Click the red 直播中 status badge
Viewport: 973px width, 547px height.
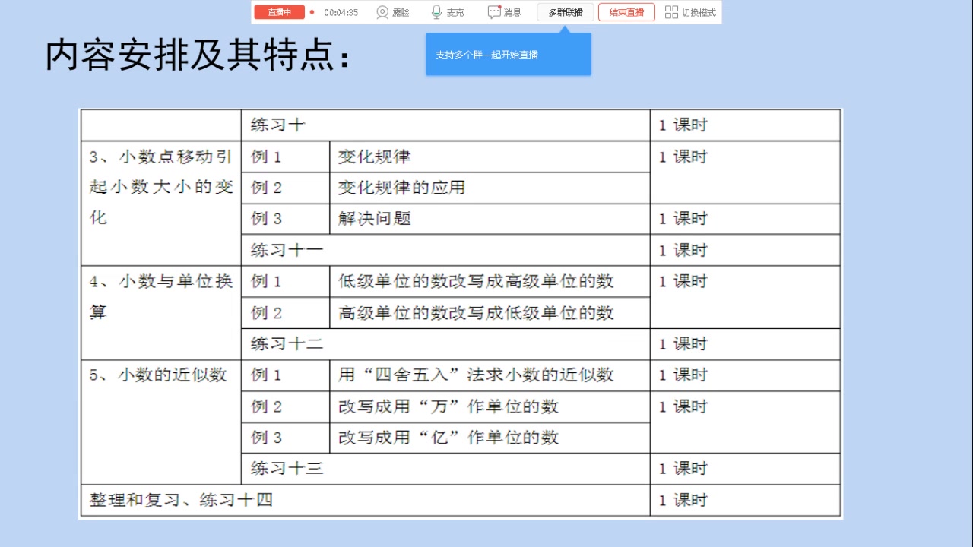pos(279,12)
